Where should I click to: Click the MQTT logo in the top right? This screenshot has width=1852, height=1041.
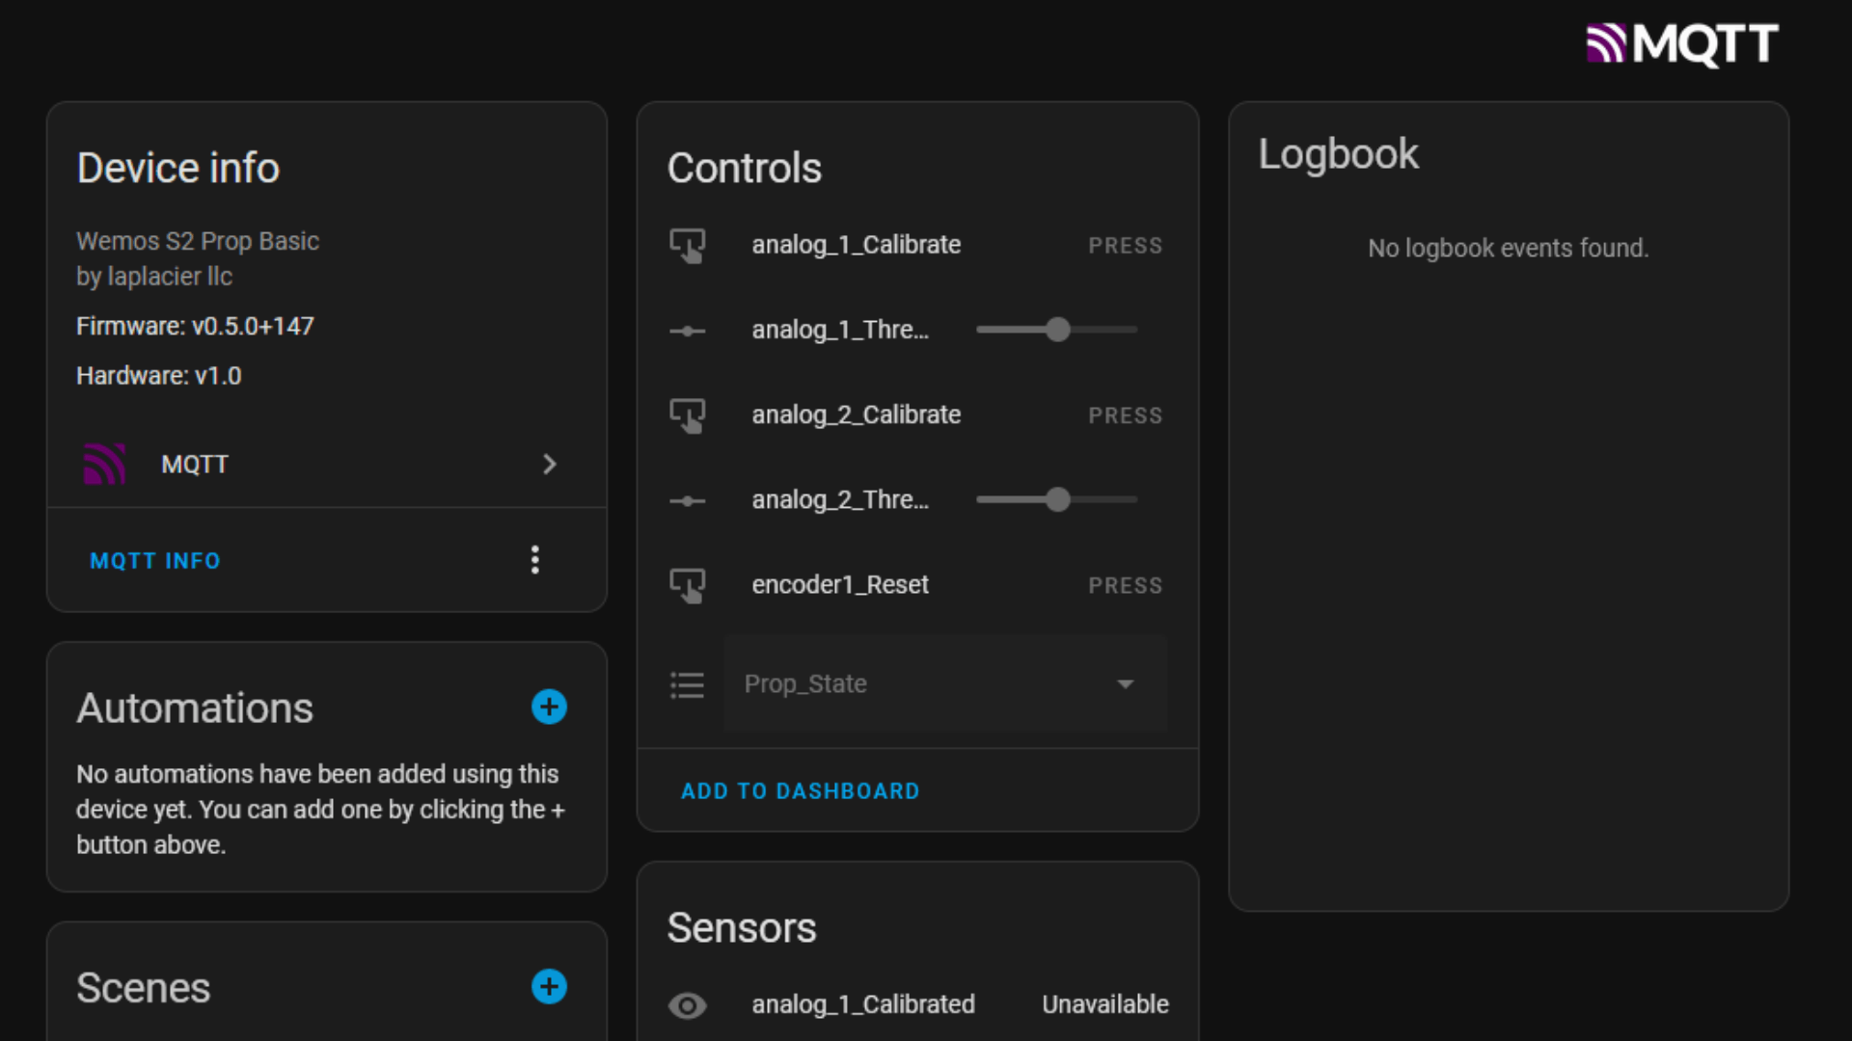pyautogui.click(x=1682, y=44)
